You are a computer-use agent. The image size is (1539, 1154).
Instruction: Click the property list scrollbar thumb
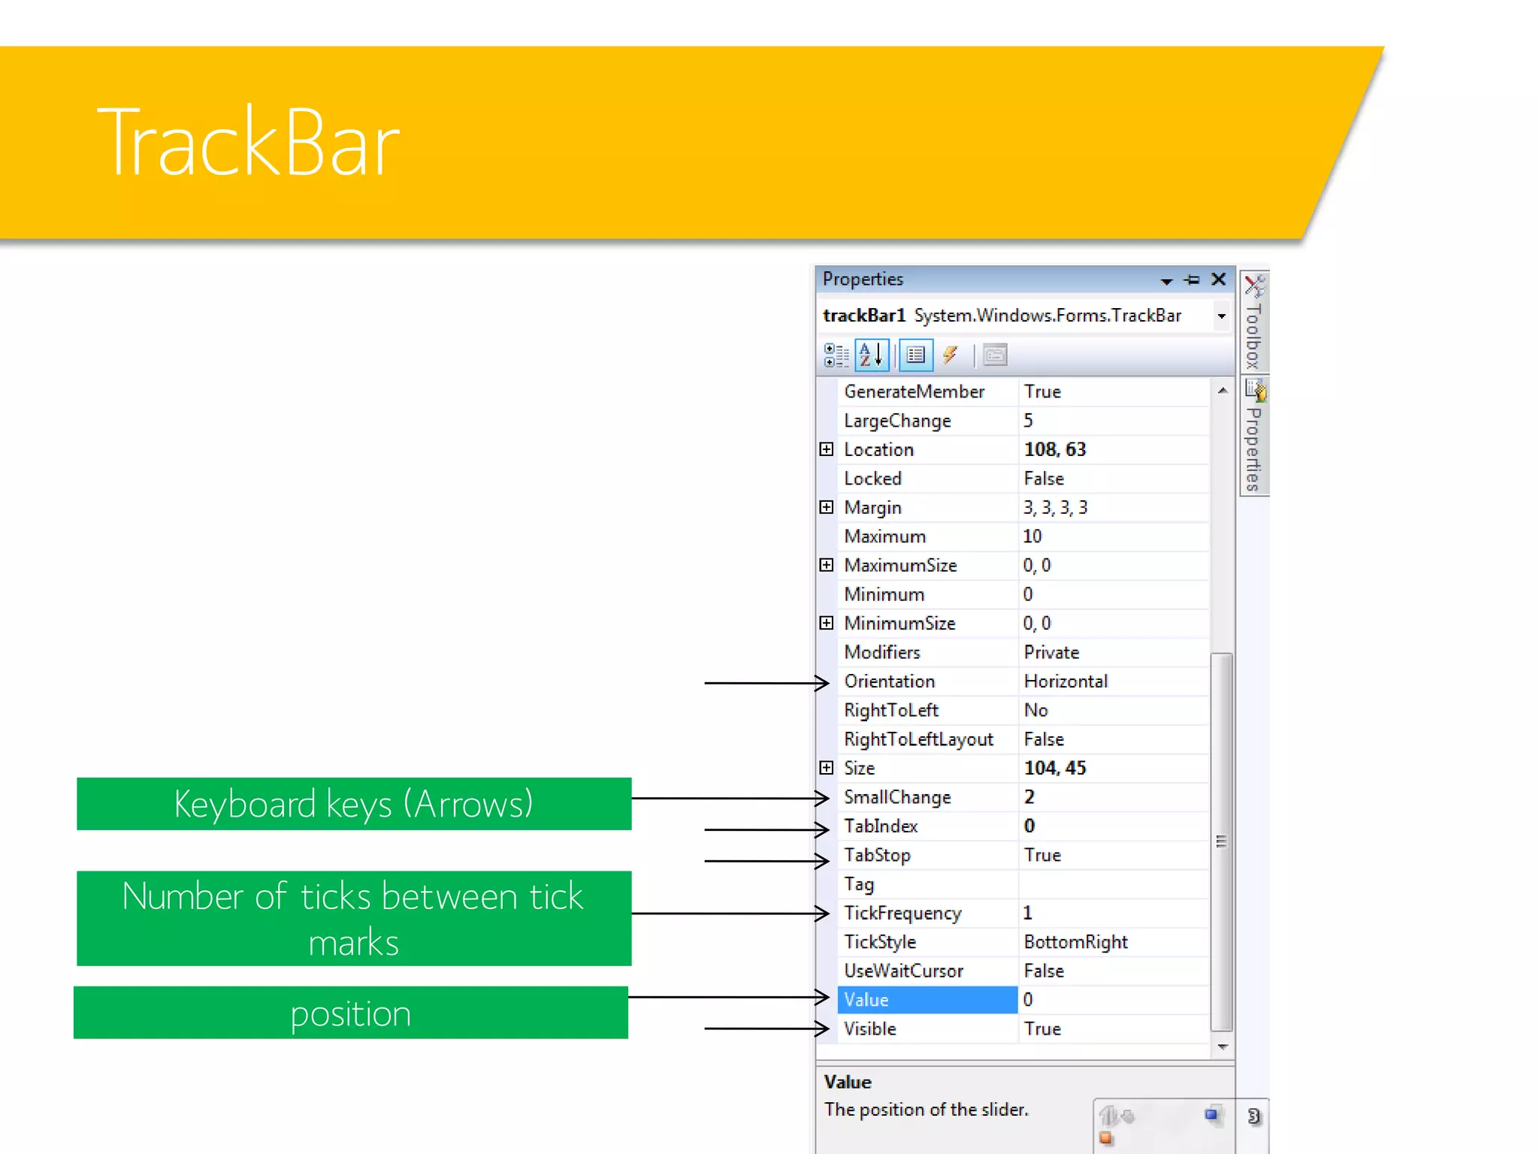(x=1222, y=842)
